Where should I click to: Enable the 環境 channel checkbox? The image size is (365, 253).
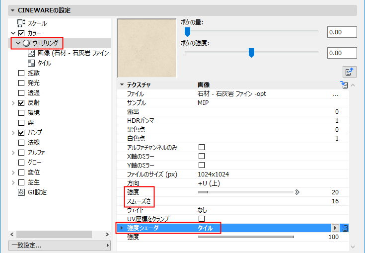(x=21, y=113)
